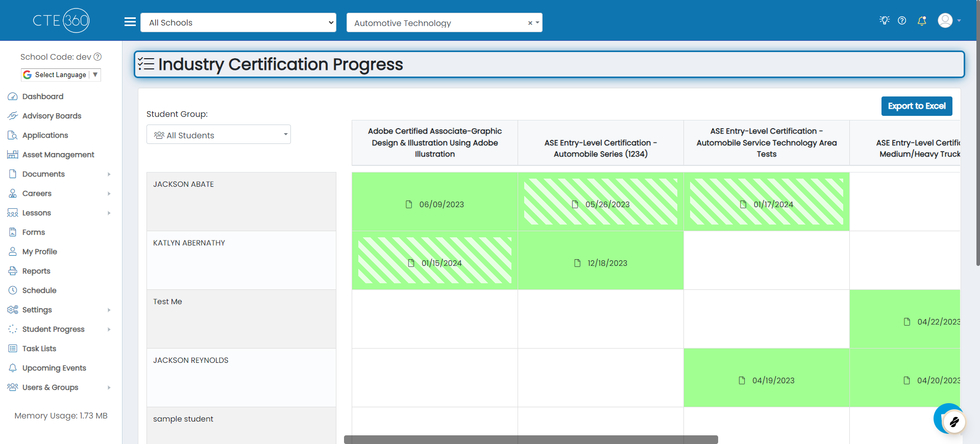Open document icon beside 01/15/2024

411,263
